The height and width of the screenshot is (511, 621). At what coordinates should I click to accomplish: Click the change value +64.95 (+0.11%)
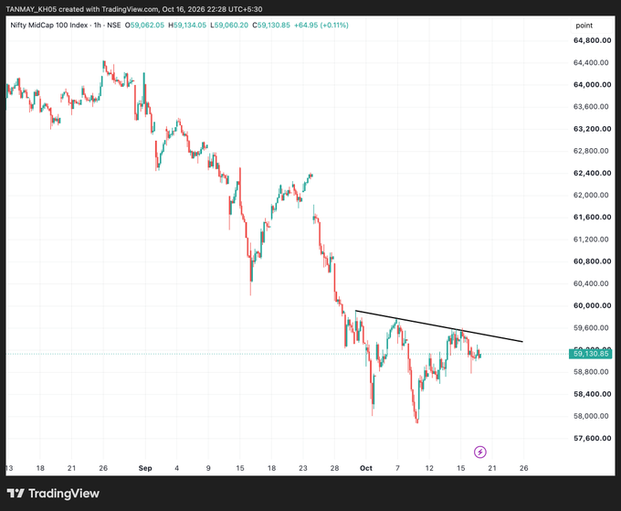(x=321, y=25)
